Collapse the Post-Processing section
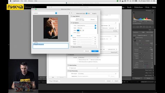The height and width of the screenshot is (93, 165). tap(68, 71)
